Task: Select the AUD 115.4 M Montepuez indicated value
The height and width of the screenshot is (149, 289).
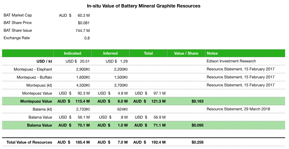Action: [x=74, y=101]
